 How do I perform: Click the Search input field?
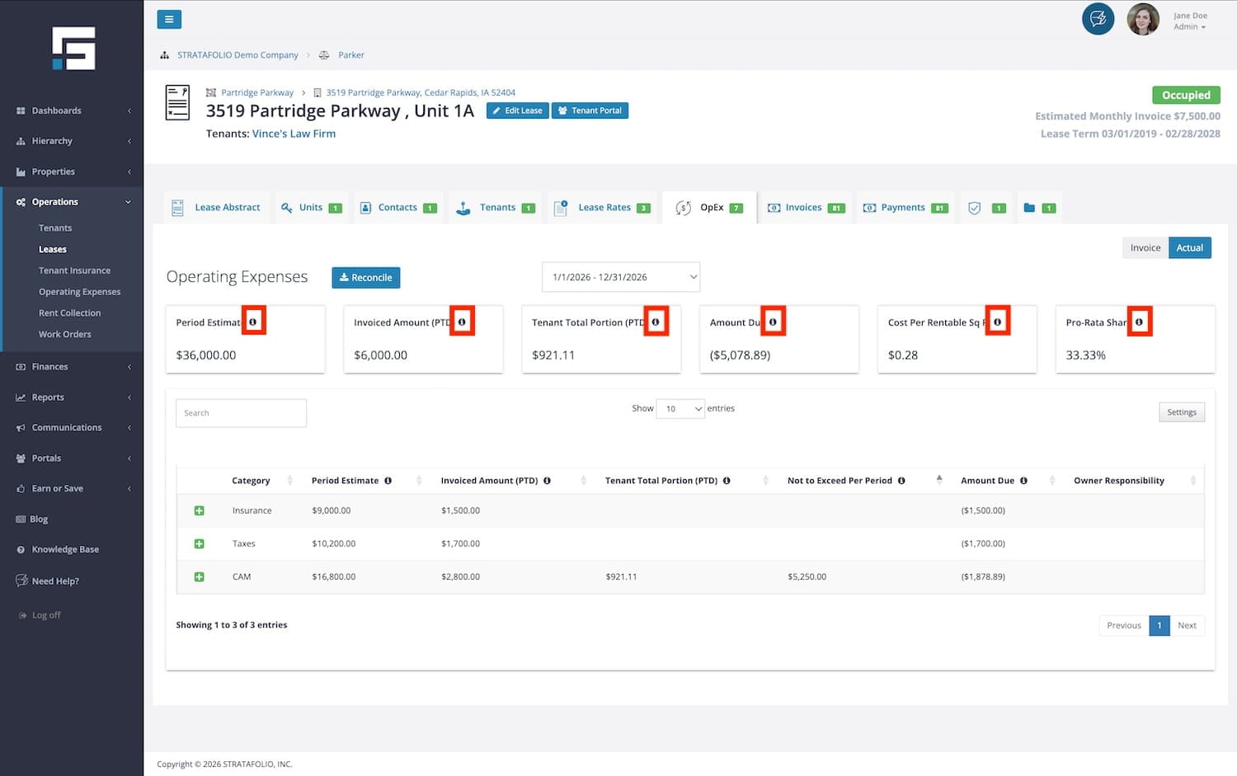241,413
